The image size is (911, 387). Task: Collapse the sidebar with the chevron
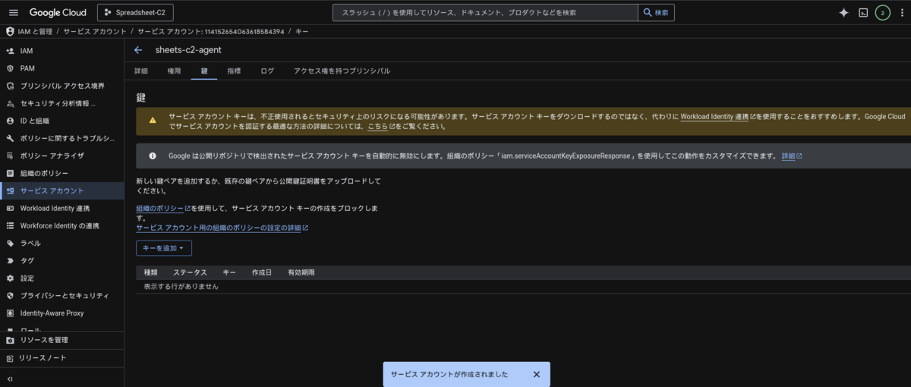pos(10,378)
